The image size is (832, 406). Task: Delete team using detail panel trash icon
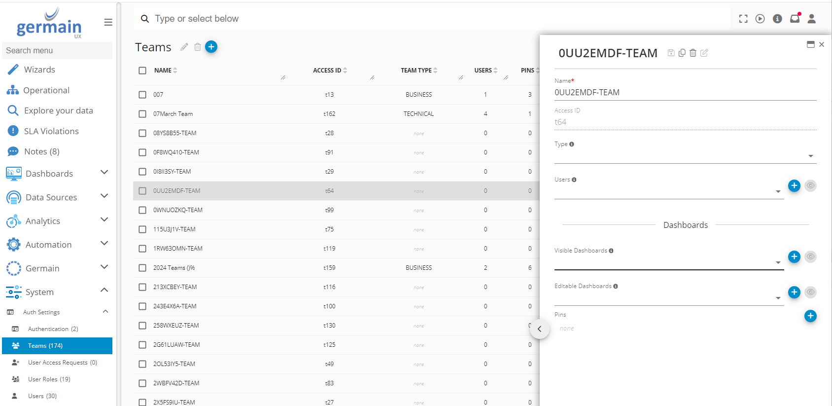(693, 53)
